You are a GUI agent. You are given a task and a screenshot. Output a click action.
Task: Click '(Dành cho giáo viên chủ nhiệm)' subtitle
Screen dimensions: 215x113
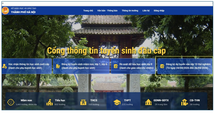pos(136,68)
